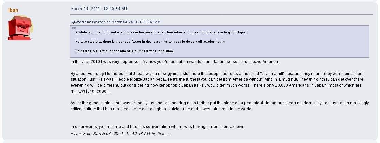Click quoted line starting 'So basically'
The height and width of the screenshot is (143, 380).
coord(125,51)
